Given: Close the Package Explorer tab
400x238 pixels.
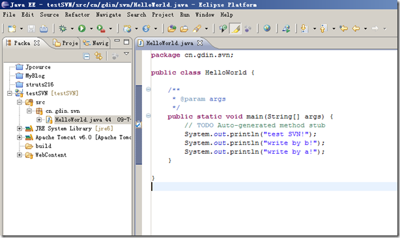Looking at the screenshot, I should coord(37,43).
